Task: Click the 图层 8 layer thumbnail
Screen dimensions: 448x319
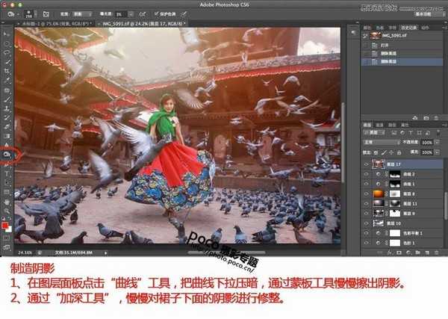Action: tap(376, 193)
